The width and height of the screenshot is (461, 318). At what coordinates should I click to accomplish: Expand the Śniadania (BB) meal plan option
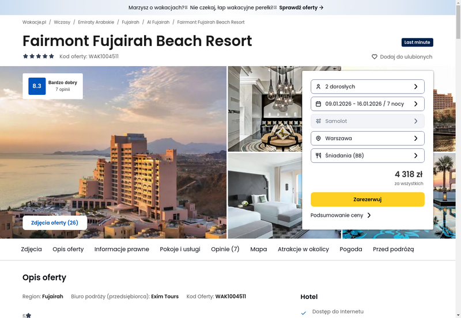coord(368,155)
